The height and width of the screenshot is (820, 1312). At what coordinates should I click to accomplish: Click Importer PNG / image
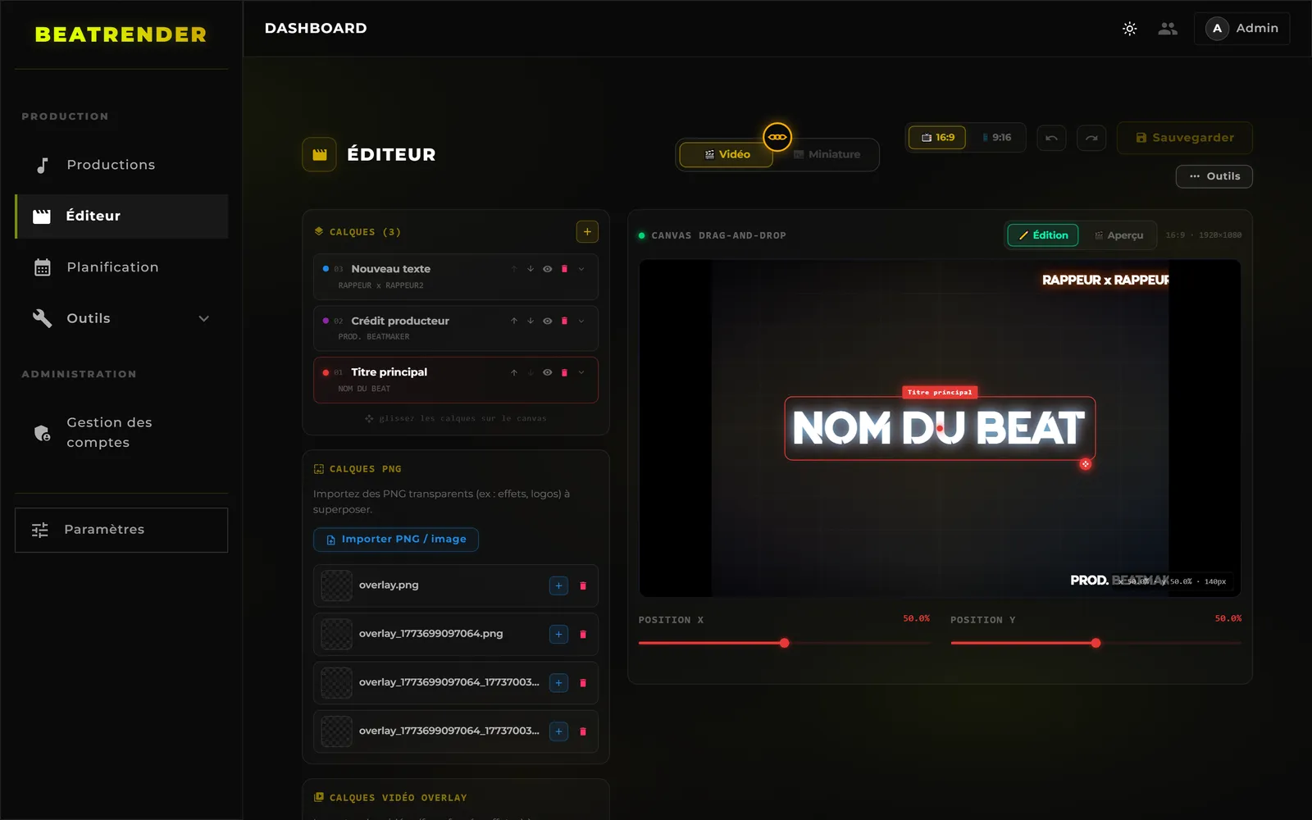pyautogui.click(x=396, y=540)
